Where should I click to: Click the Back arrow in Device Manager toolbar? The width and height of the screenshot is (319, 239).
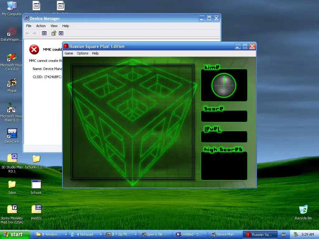[28, 33]
